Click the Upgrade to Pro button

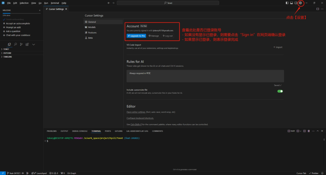click(x=136, y=36)
